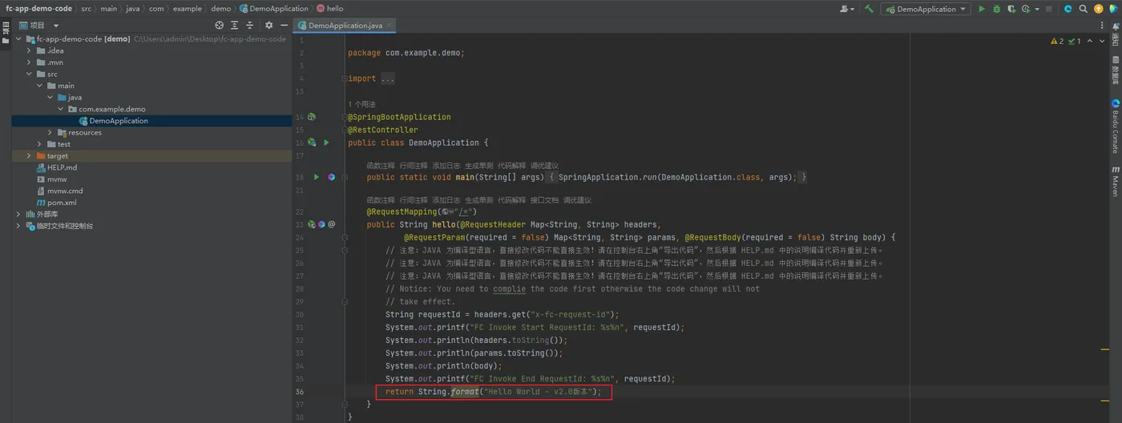Collapse the fc-app-demo-code root node

(x=18, y=38)
